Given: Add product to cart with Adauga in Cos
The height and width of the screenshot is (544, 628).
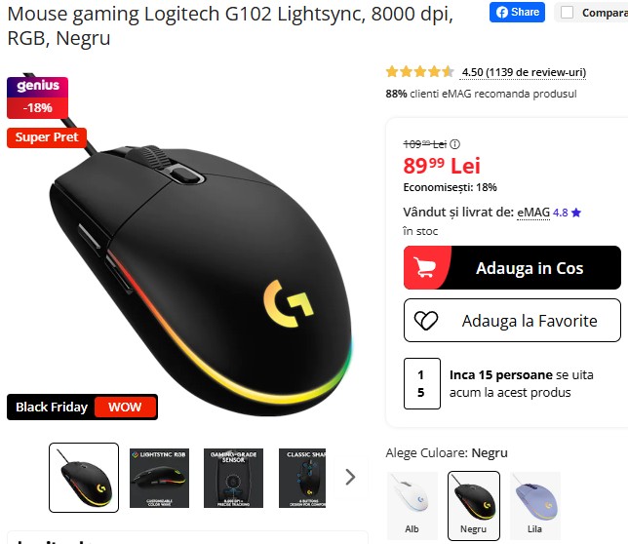Looking at the screenshot, I should 512,267.
